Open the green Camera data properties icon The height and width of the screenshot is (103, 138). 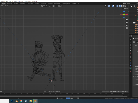point(131,68)
